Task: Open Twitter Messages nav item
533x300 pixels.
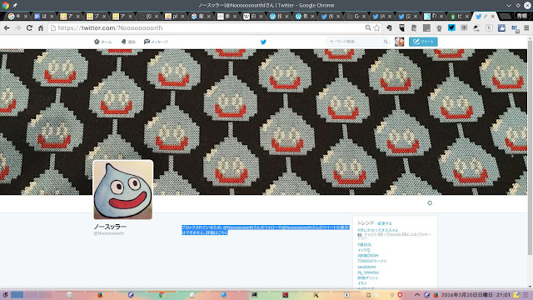Action: 156,42
